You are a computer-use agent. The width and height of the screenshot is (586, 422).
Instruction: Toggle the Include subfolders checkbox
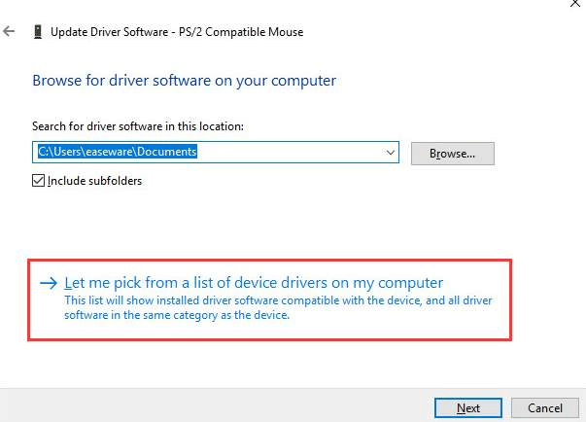(39, 181)
